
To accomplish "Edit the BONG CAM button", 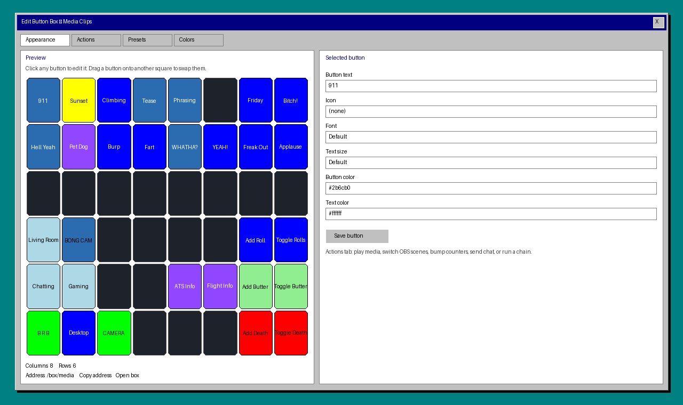I will [78, 240].
